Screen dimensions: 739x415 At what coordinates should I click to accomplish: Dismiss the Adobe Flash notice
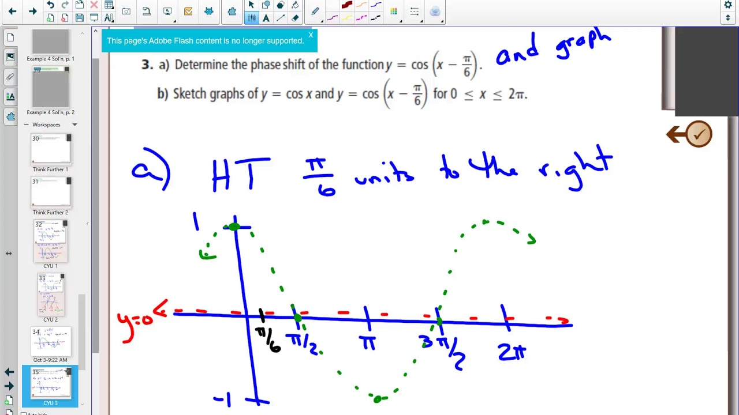click(x=311, y=35)
